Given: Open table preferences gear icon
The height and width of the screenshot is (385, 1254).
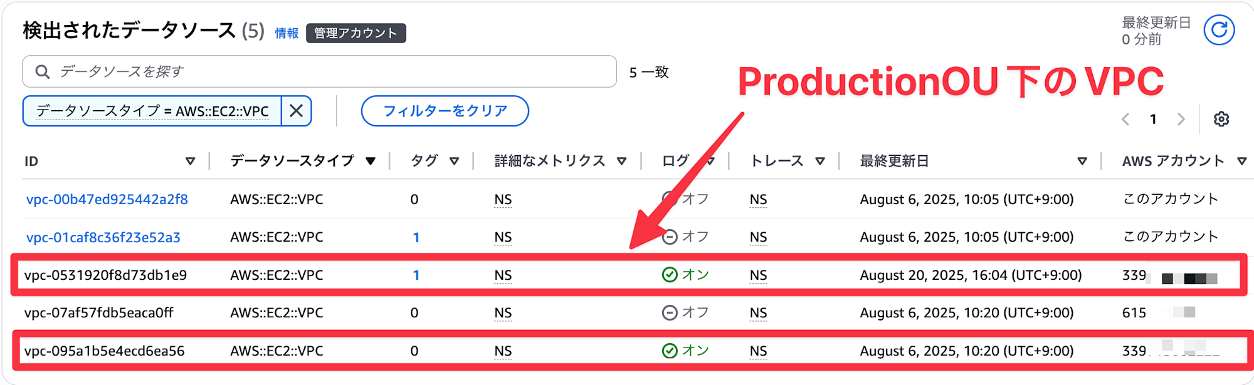Looking at the screenshot, I should coord(1221,119).
